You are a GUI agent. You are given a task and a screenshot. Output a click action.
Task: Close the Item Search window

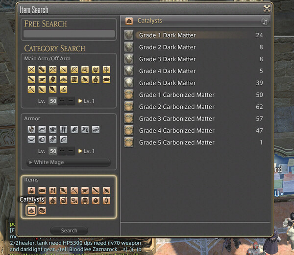pyautogui.click(x=267, y=8)
